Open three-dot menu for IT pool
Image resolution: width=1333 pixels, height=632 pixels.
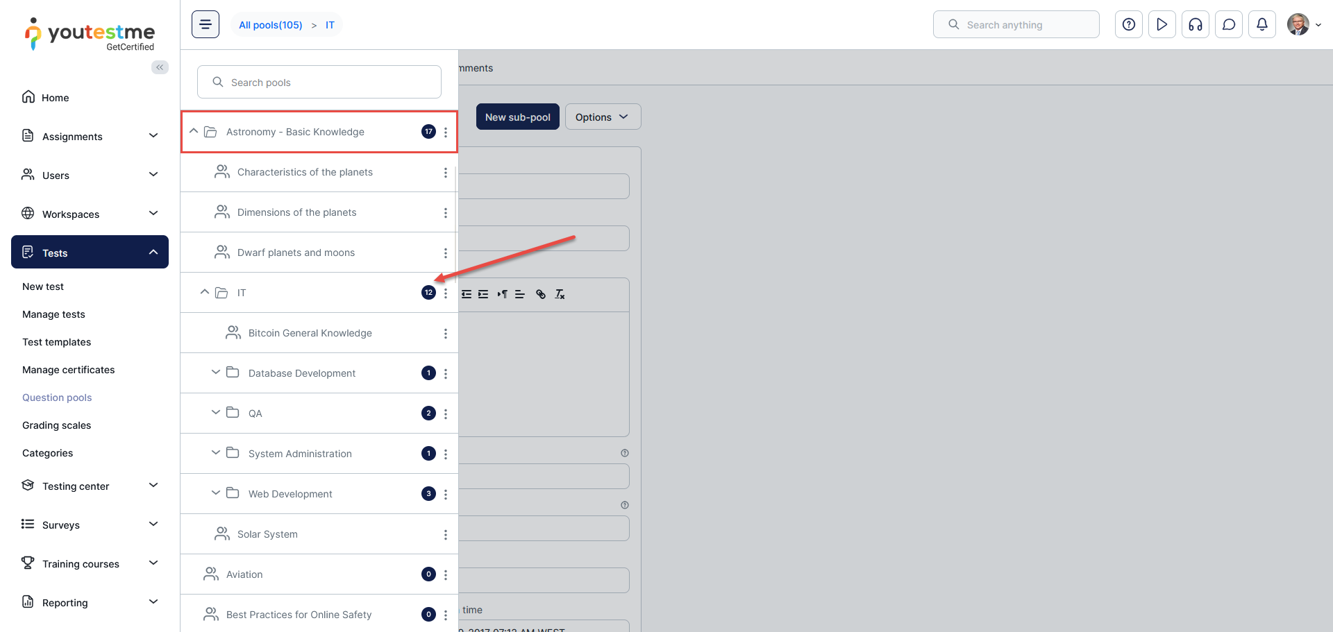[446, 293]
